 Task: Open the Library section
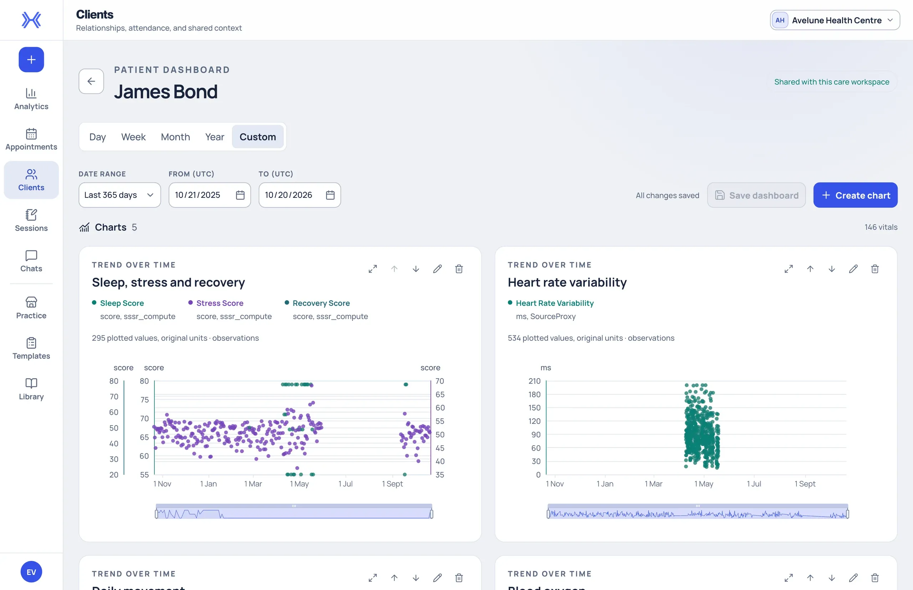[31, 389]
